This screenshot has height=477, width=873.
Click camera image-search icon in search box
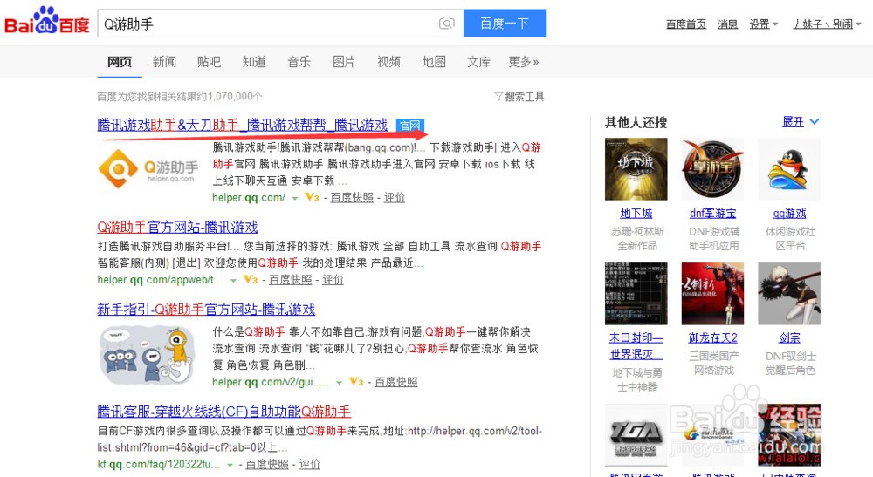pos(446,24)
